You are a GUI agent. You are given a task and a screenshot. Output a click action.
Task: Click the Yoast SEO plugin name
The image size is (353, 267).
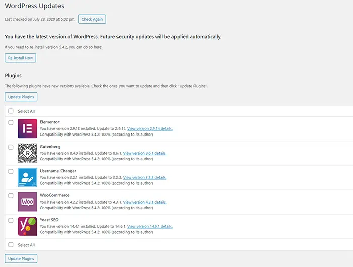tap(49, 220)
